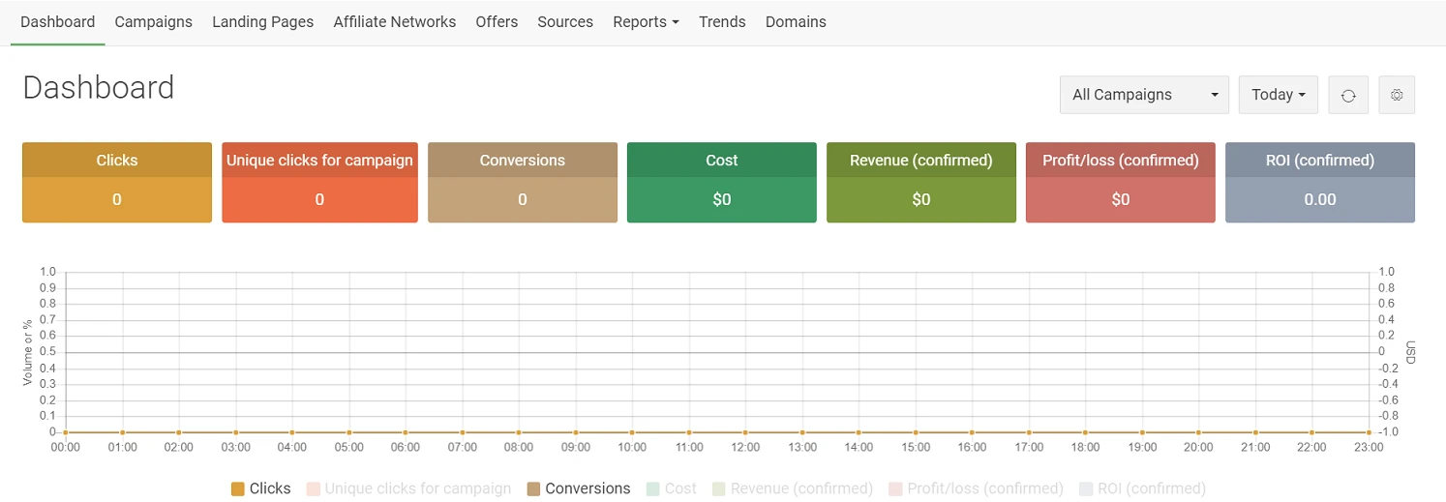Click ROI (confirmed) stat card
Image resolution: width=1446 pixels, height=502 pixels.
1320,183
